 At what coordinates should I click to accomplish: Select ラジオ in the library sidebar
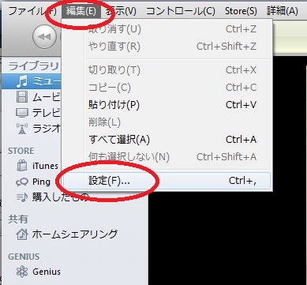click(47, 129)
